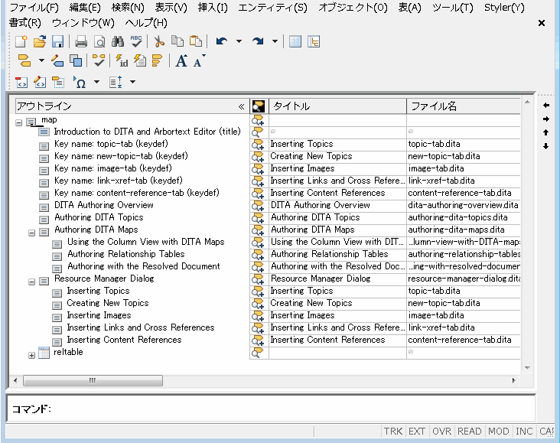The width and height of the screenshot is (560, 443).
Task: Open the dropdown beside the line spacing icon
Action: 132,82
